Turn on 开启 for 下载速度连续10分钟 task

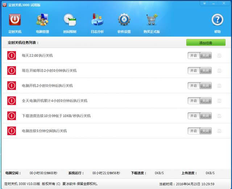(x=194, y=116)
